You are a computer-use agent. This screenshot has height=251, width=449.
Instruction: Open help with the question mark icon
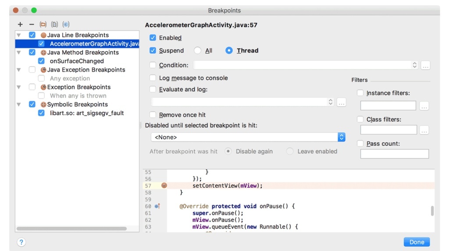click(21, 242)
